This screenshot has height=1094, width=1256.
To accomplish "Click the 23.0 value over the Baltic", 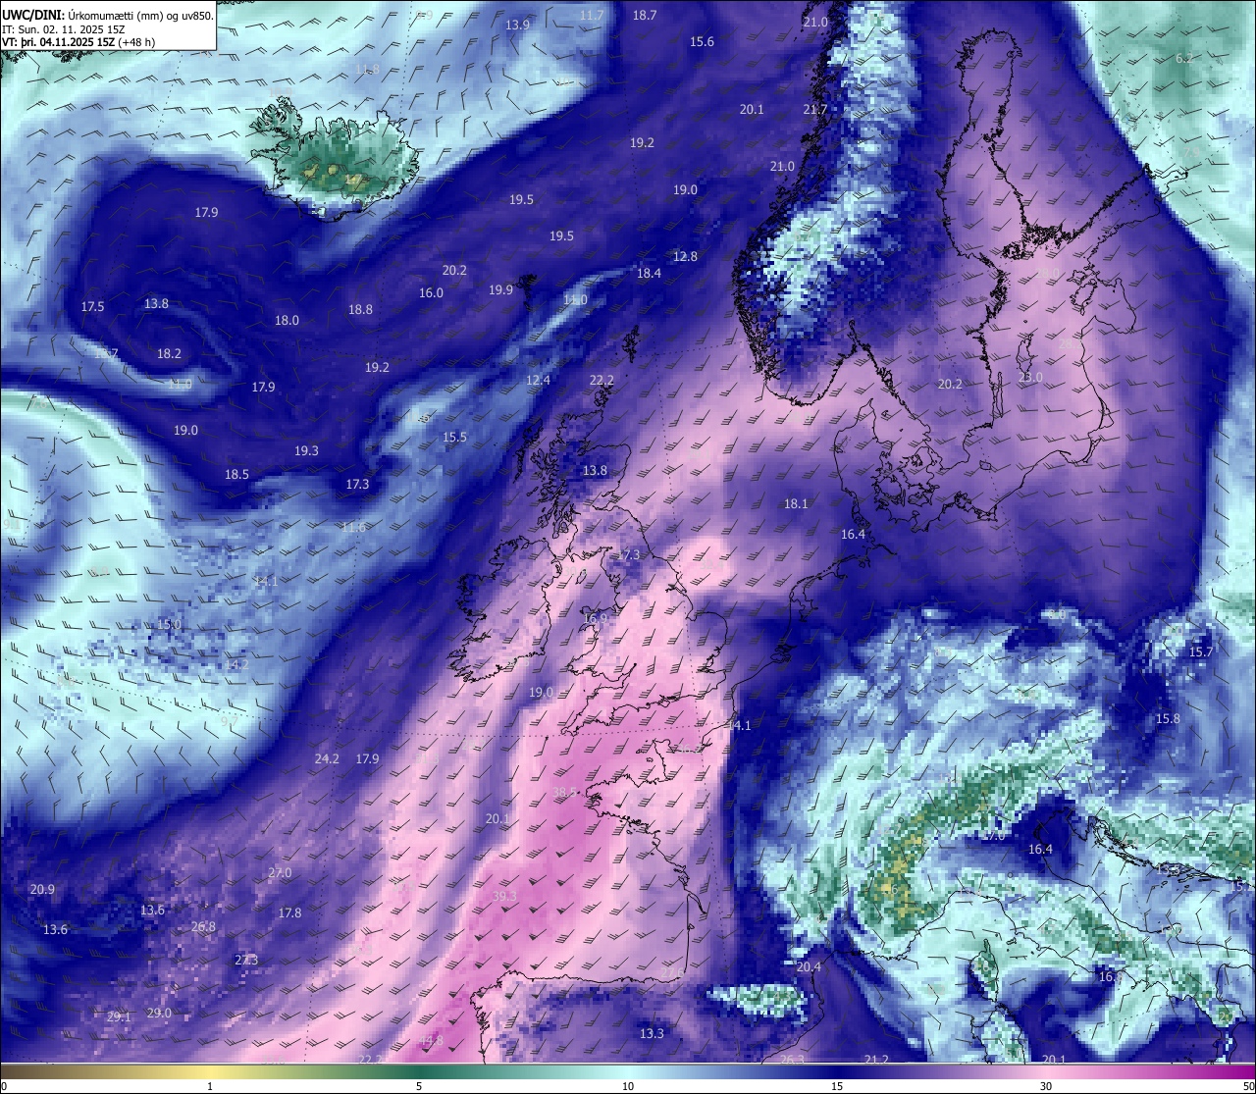I will click(x=1030, y=377).
